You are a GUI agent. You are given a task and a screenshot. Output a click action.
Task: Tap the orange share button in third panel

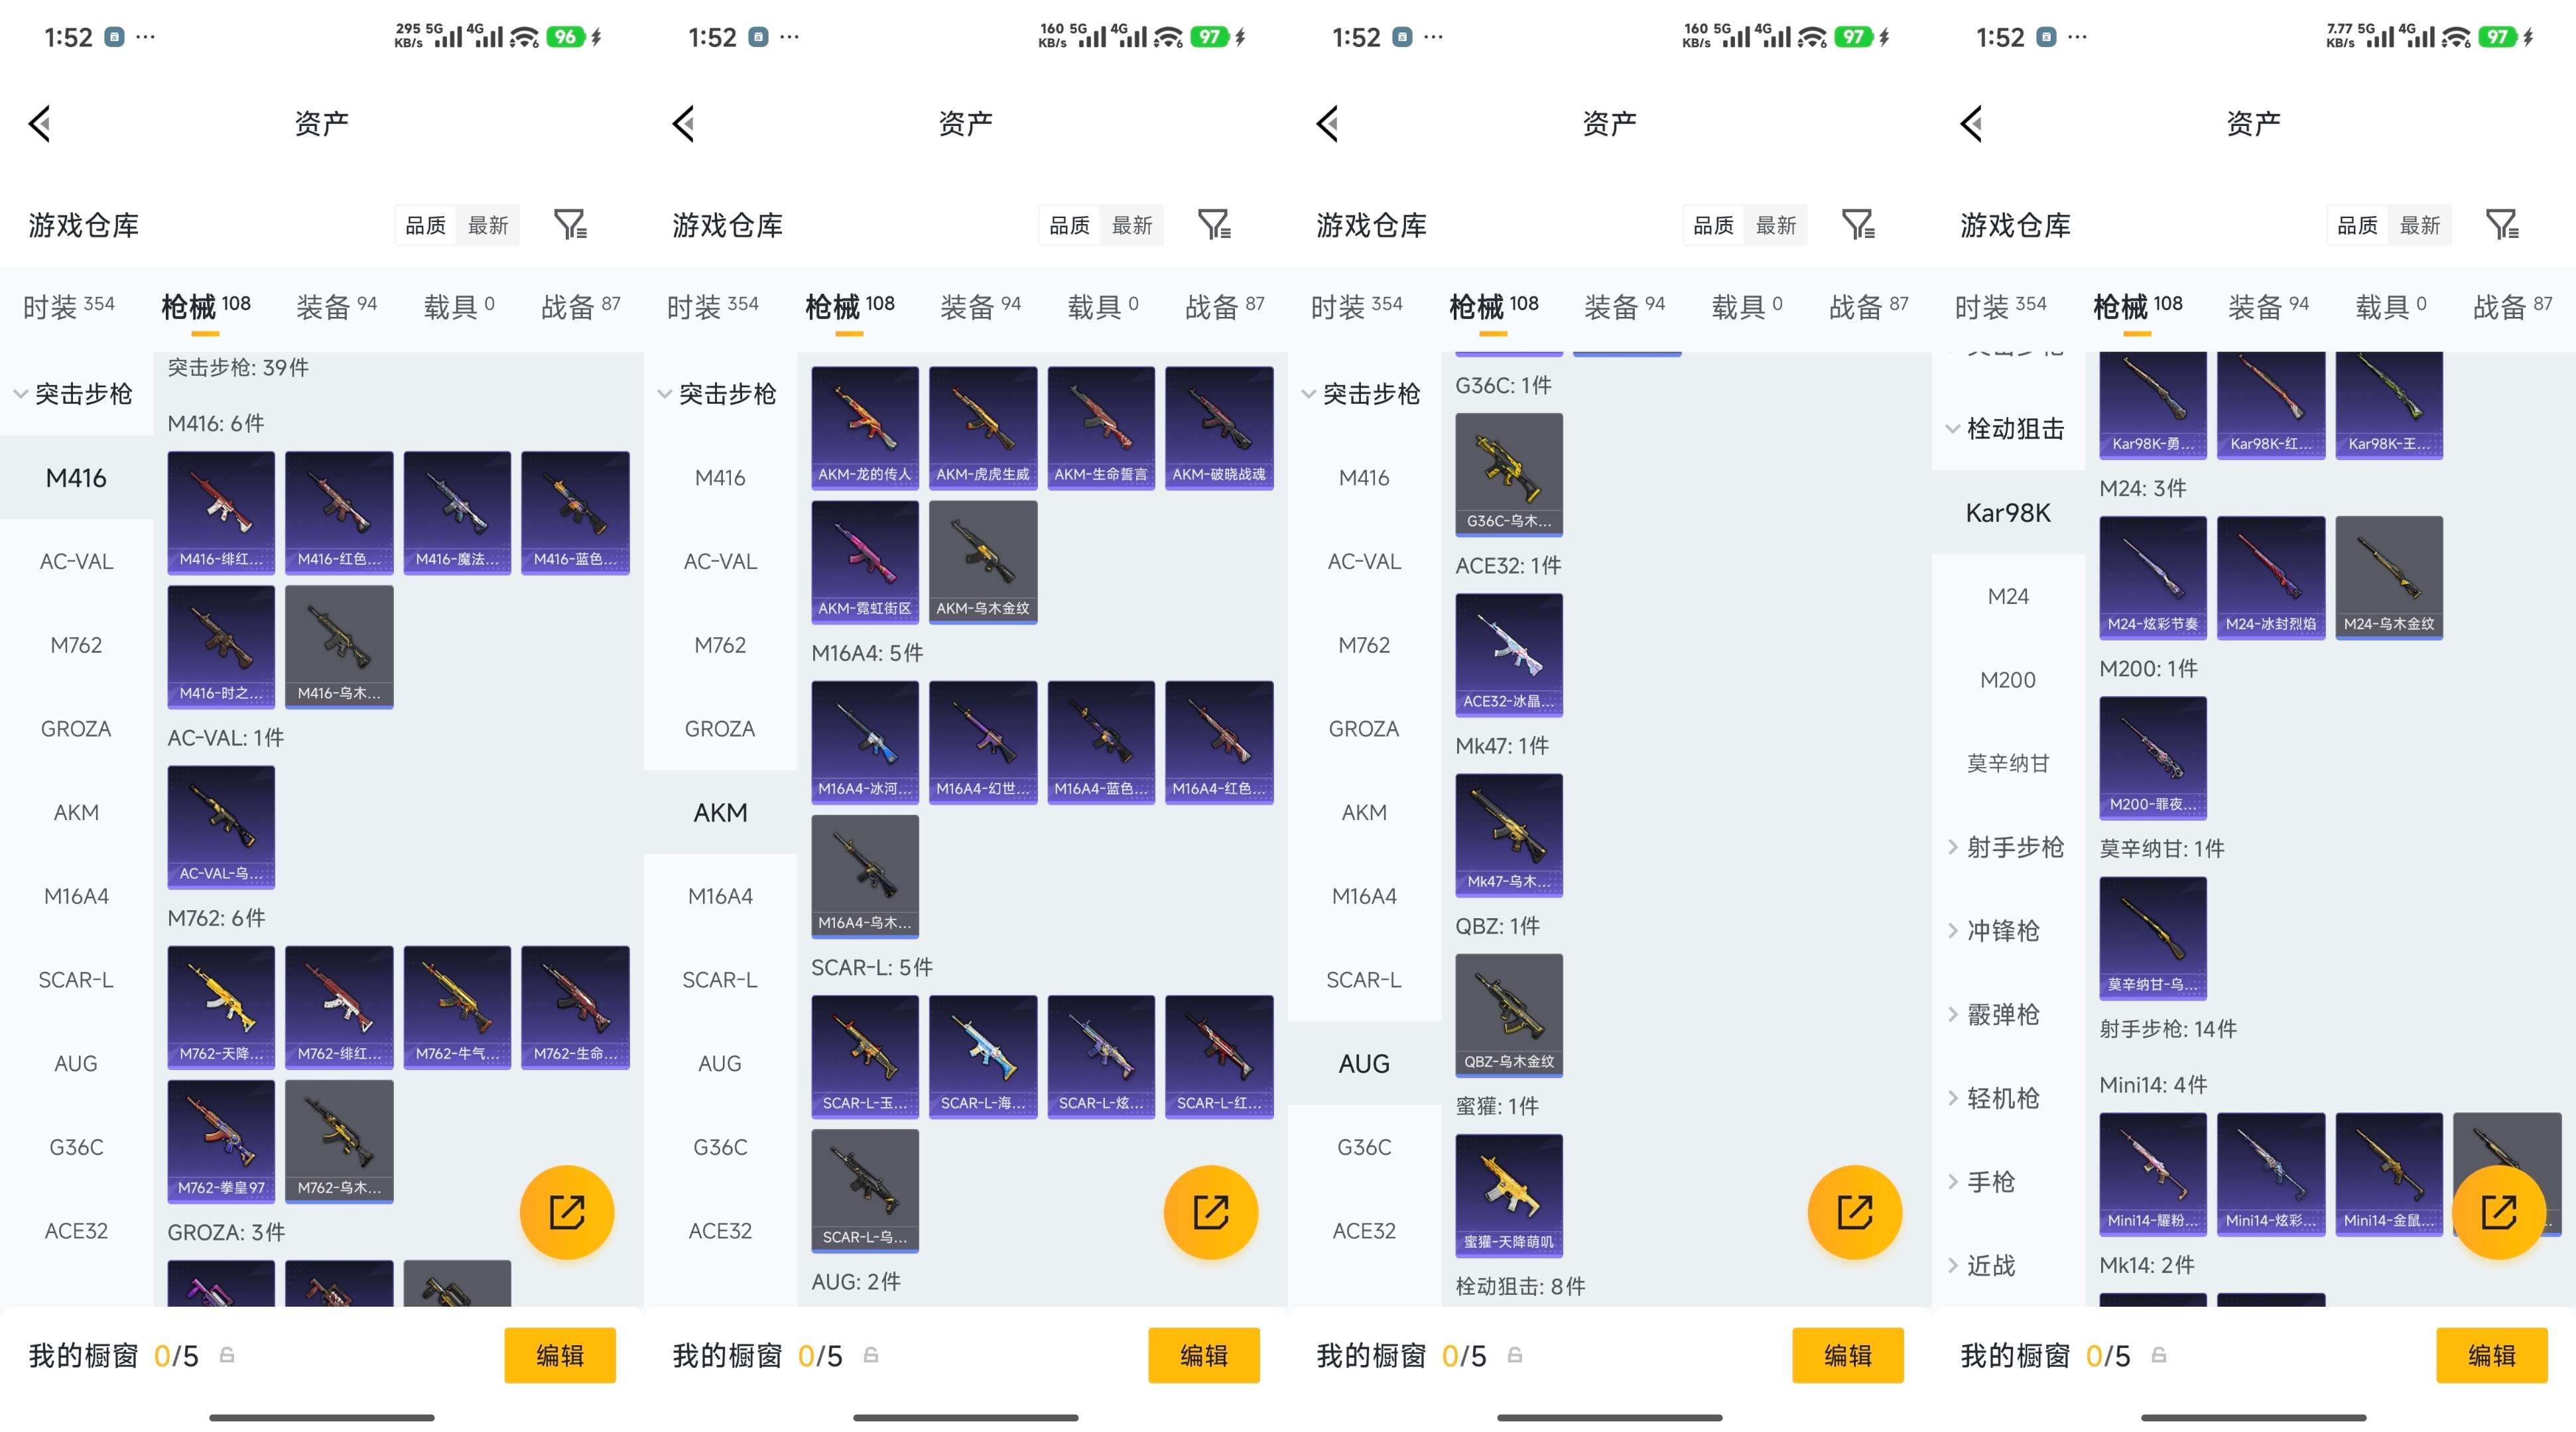(1854, 1212)
